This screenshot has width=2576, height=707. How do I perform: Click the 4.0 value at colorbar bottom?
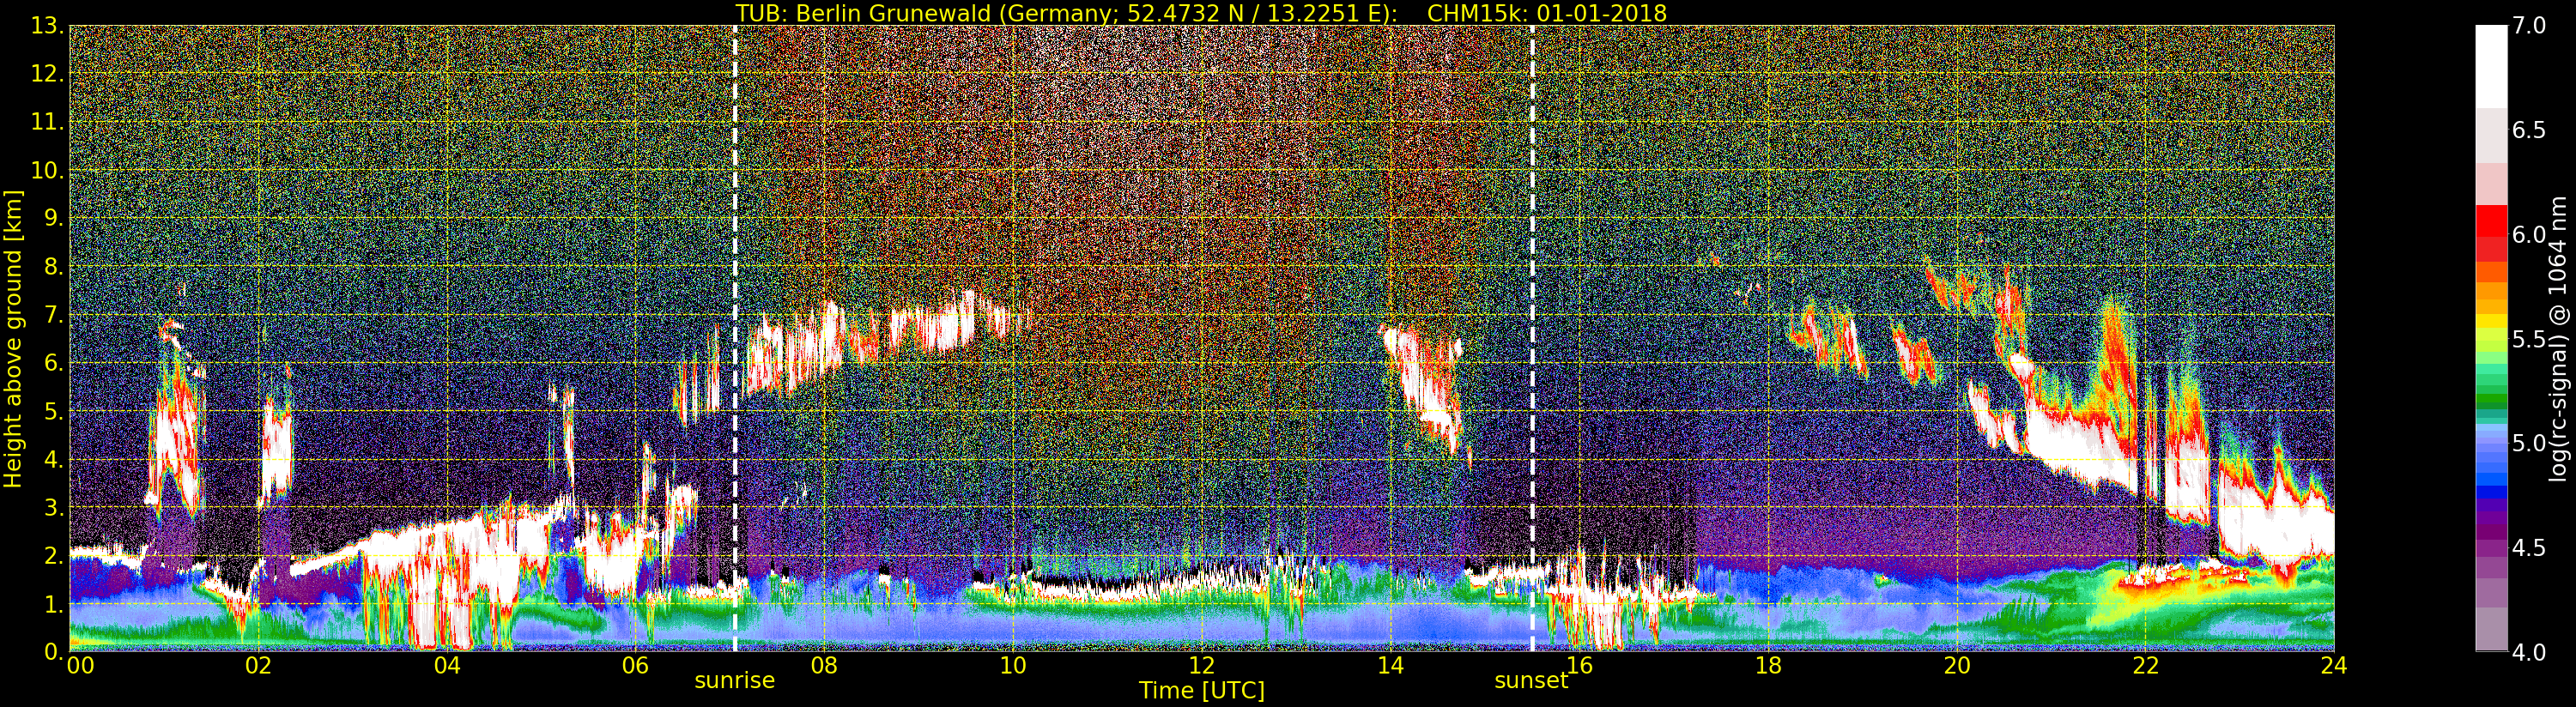[2528, 652]
